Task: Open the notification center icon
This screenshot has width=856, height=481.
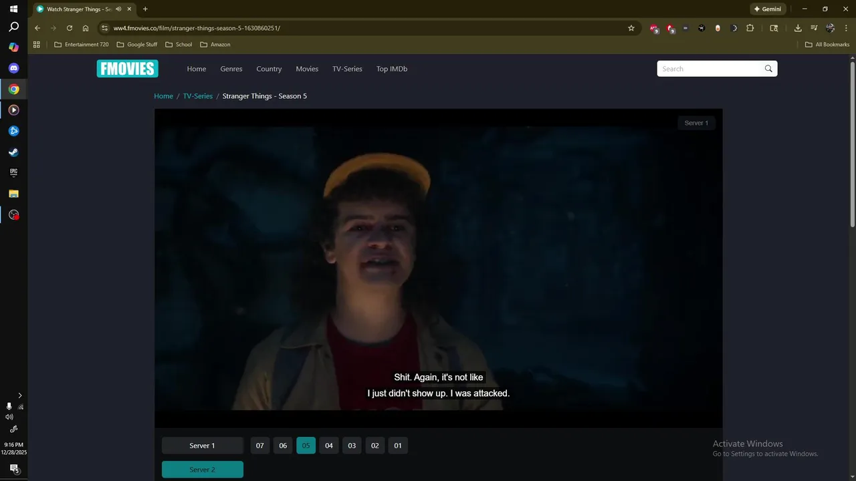Action: [x=13, y=469]
